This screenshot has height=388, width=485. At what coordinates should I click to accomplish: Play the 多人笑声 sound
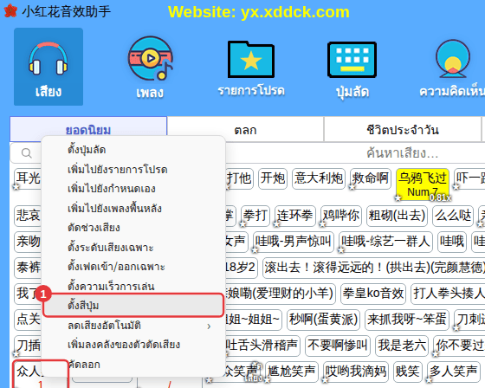tap(453, 372)
